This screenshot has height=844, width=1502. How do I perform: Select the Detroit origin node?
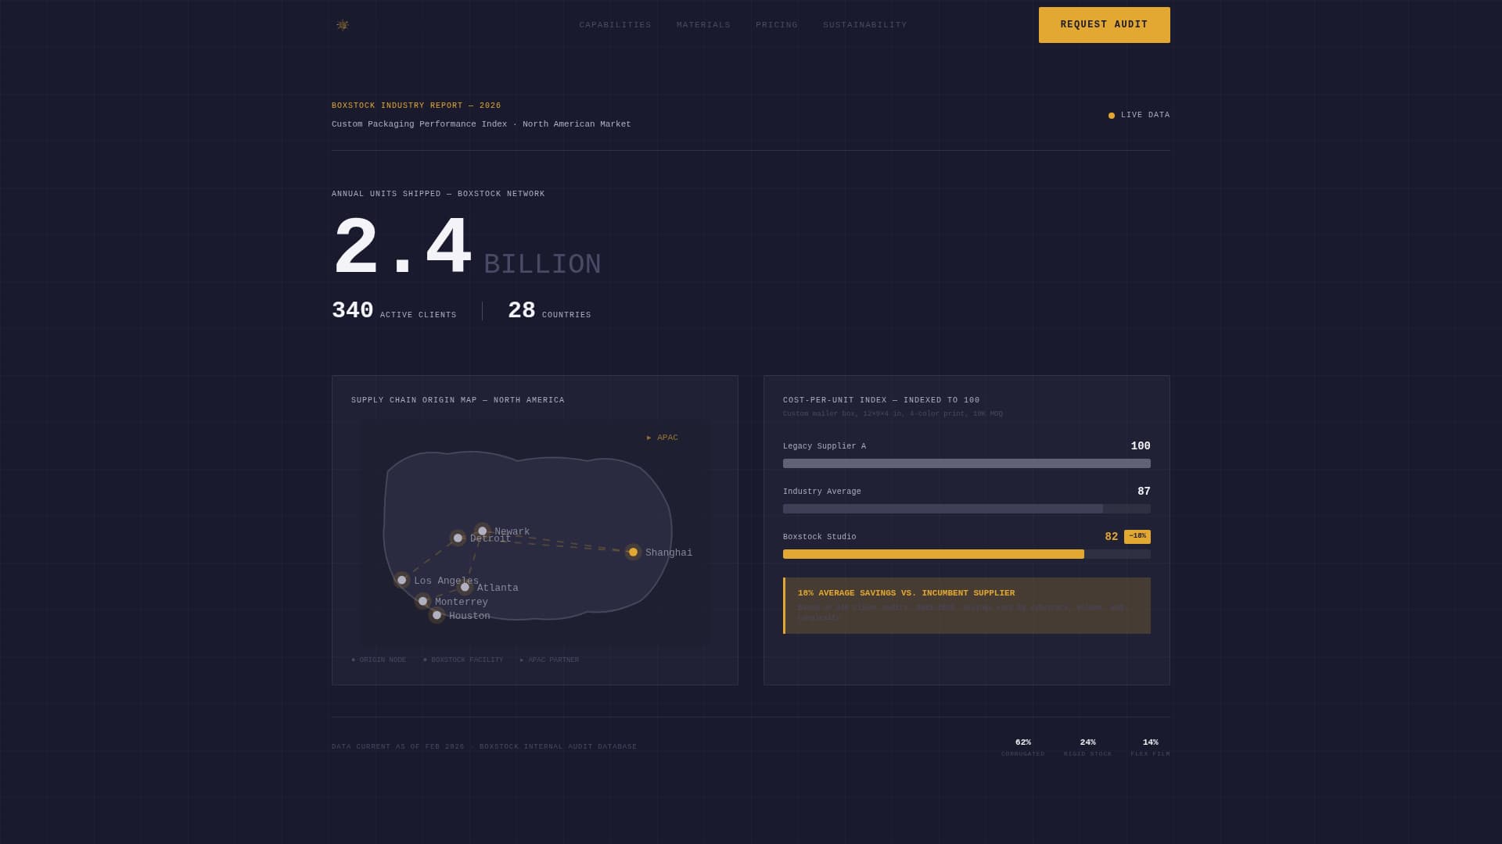[458, 537]
